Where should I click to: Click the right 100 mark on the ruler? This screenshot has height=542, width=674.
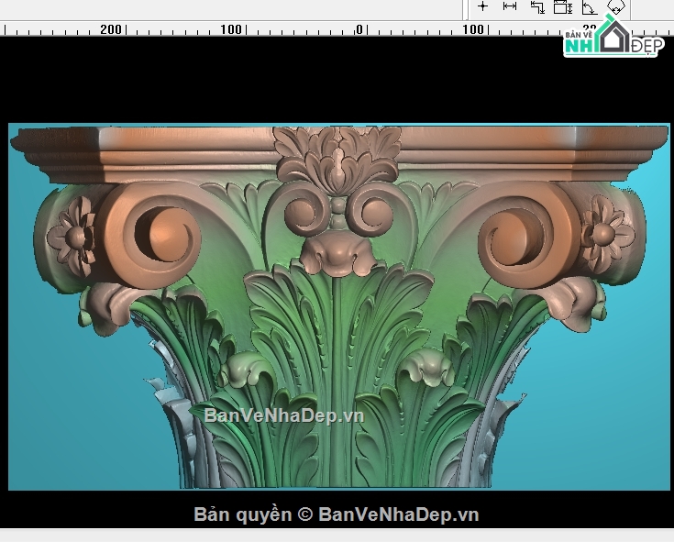[473, 29]
